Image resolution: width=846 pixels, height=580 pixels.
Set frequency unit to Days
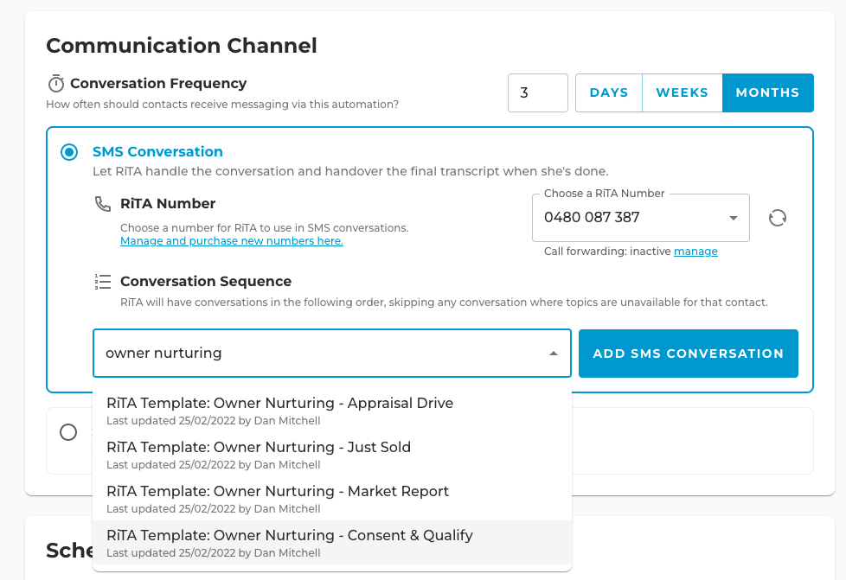(x=609, y=92)
